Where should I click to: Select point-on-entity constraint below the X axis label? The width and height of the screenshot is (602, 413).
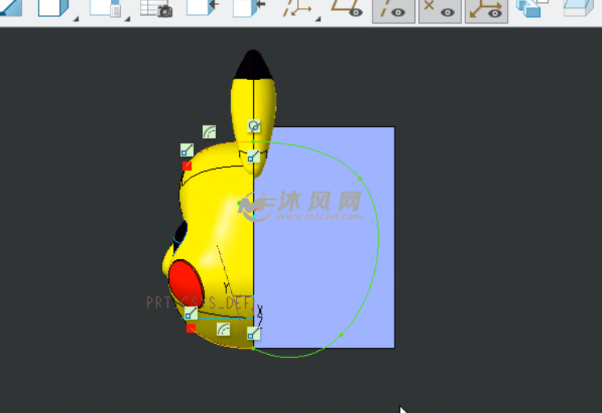[253, 333]
